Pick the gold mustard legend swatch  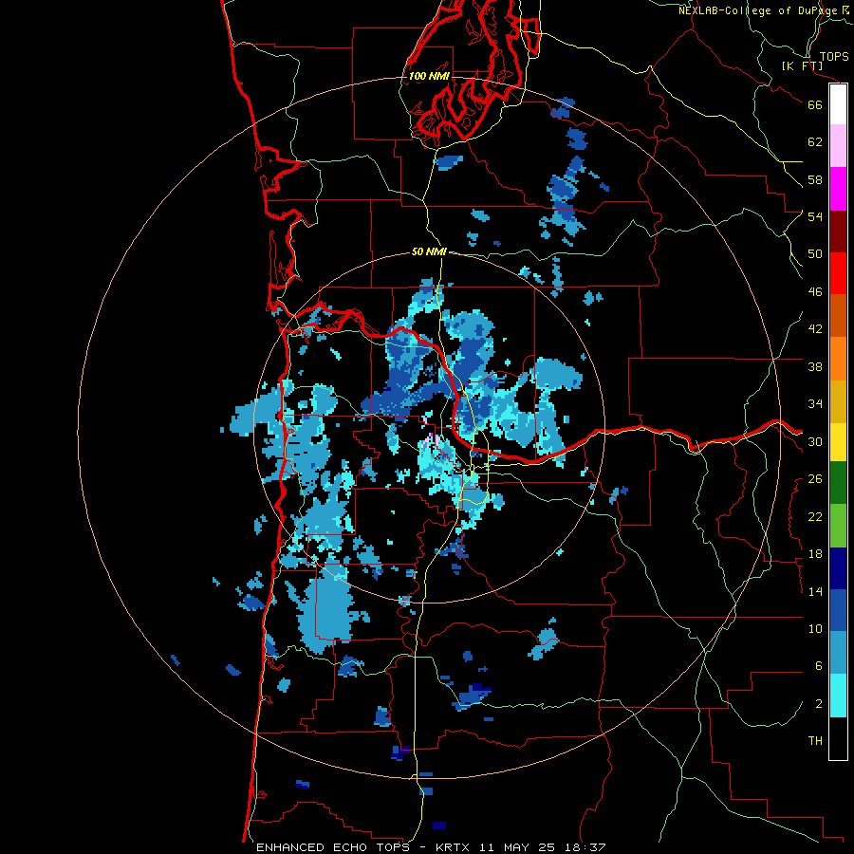[838, 401]
